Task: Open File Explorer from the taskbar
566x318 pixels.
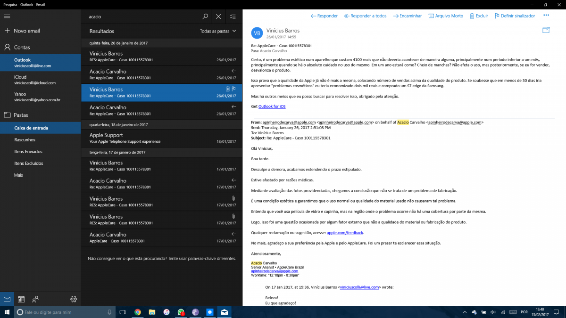Action: point(152,312)
